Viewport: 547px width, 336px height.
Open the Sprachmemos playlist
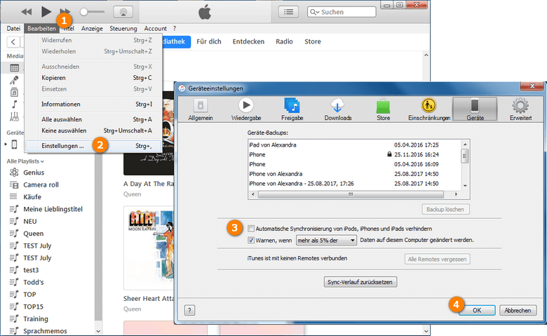(45, 331)
